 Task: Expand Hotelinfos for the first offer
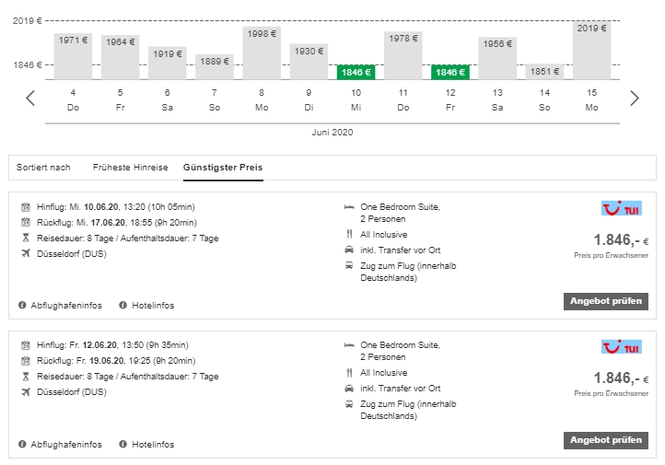point(152,305)
